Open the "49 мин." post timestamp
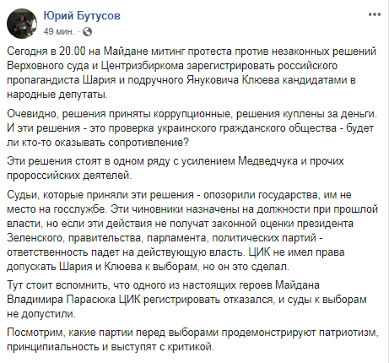Screen dimensions: 389x363 (x=59, y=31)
